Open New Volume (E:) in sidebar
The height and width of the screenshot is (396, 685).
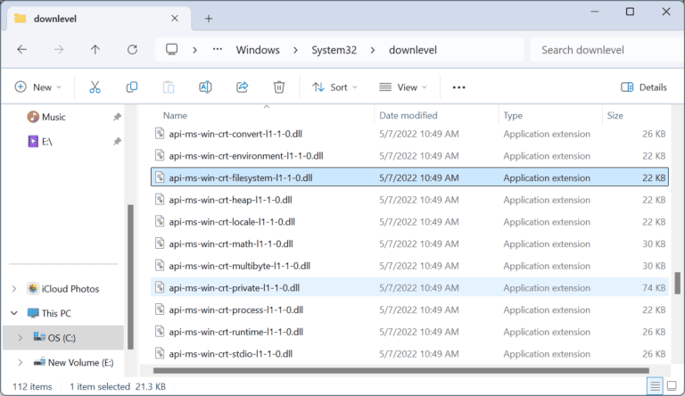click(x=81, y=362)
